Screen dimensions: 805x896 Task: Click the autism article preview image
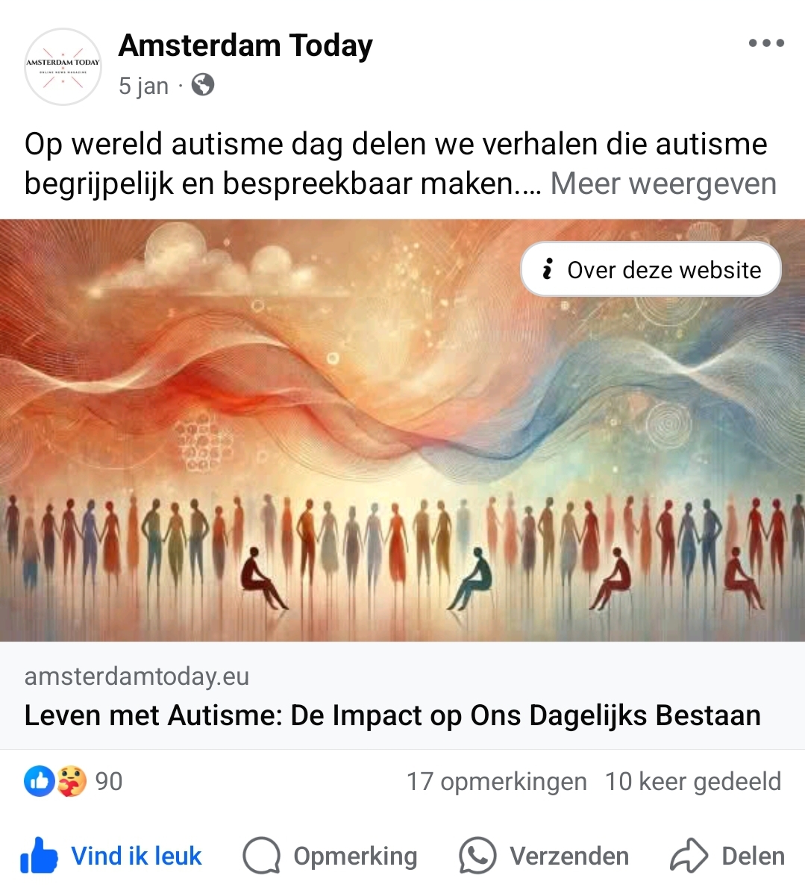point(402,430)
